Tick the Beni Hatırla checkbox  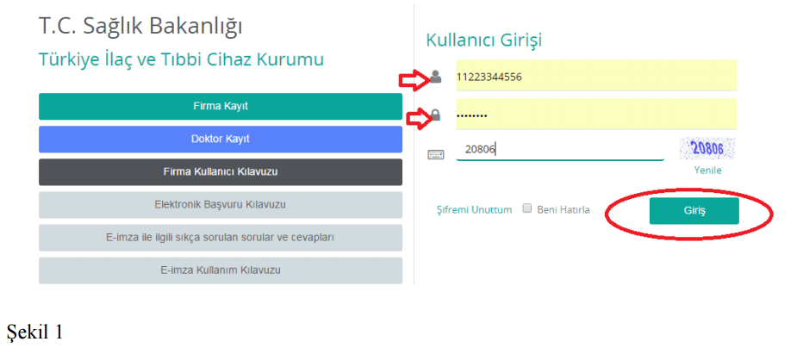(527, 208)
